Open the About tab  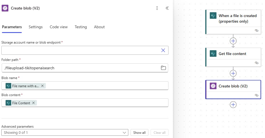tap(99, 27)
